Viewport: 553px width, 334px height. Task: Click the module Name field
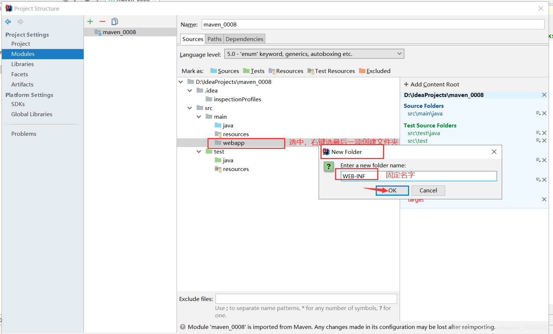point(373,24)
